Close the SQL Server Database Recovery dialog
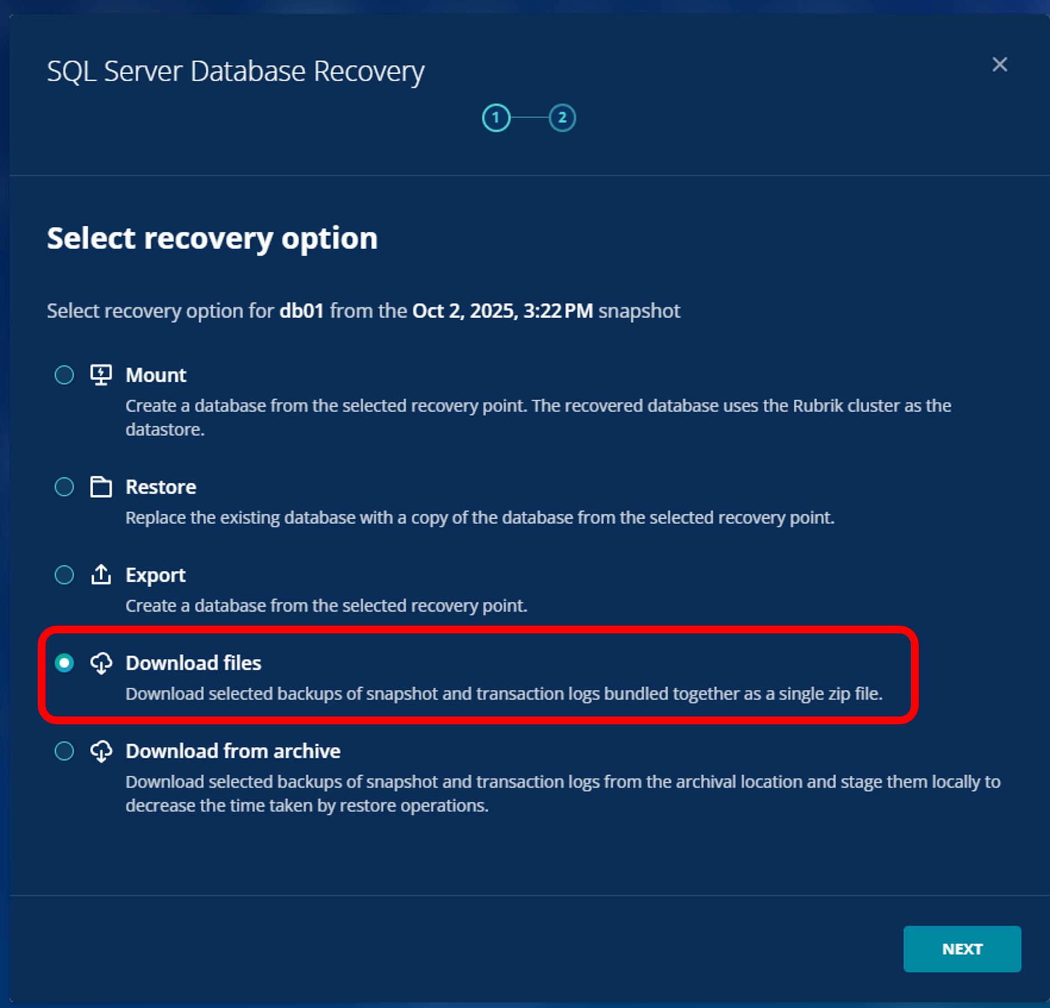Screen dimensions: 1050x1008 (1000, 64)
